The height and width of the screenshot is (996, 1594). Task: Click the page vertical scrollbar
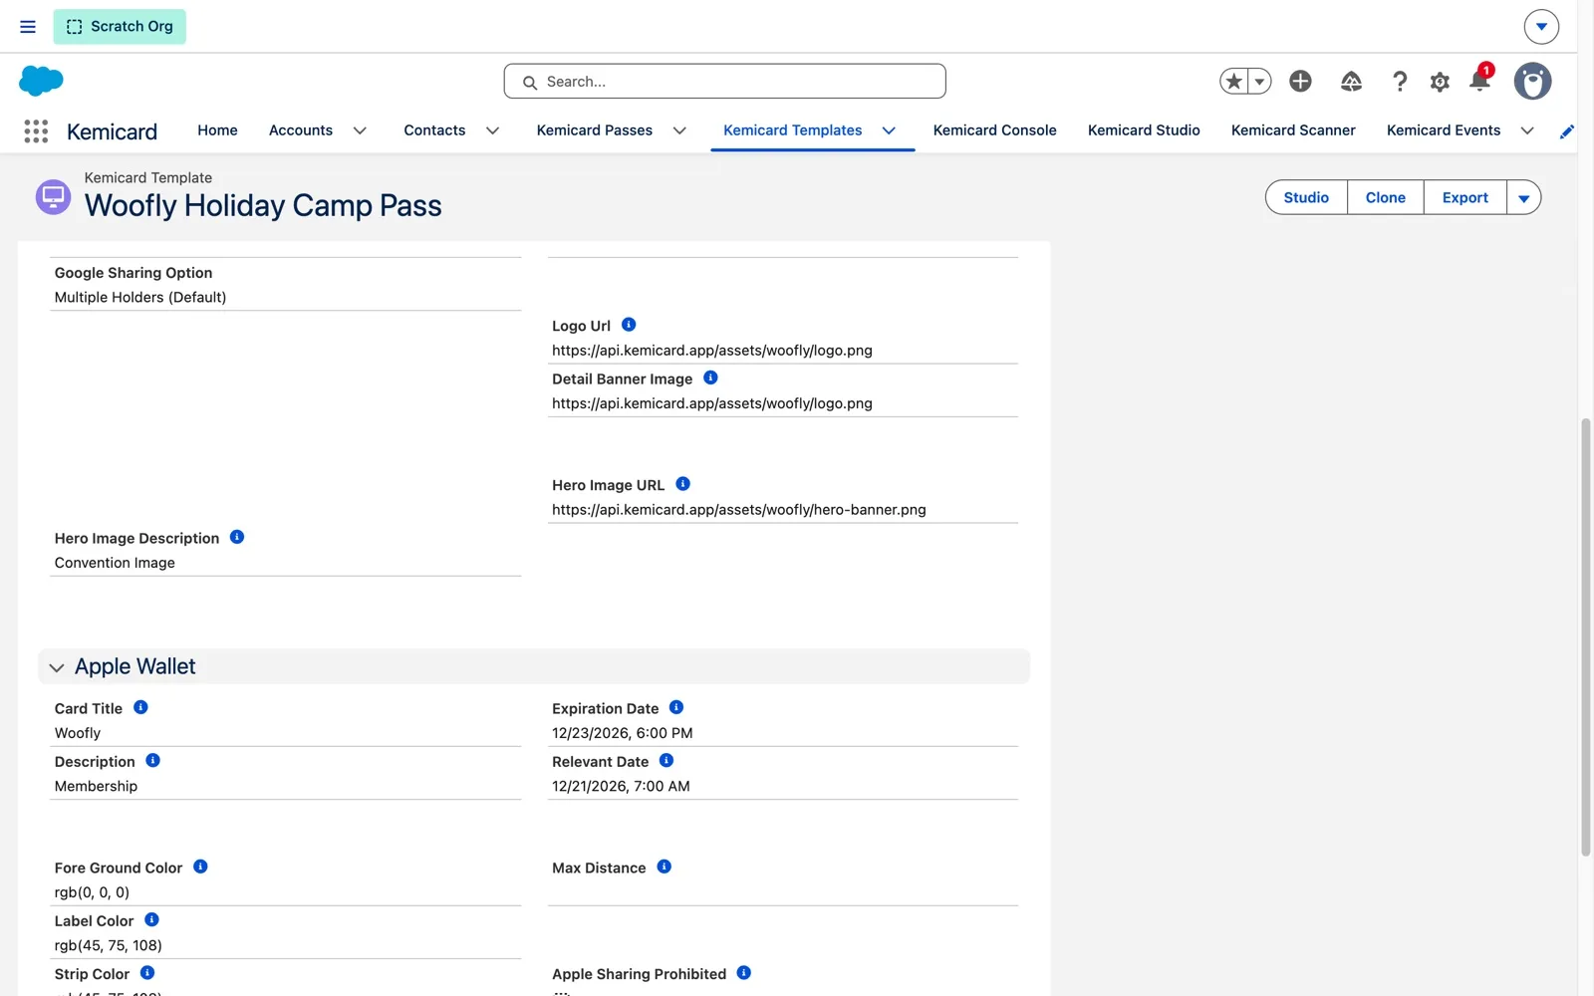pyautogui.click(x=1586, y=637)
